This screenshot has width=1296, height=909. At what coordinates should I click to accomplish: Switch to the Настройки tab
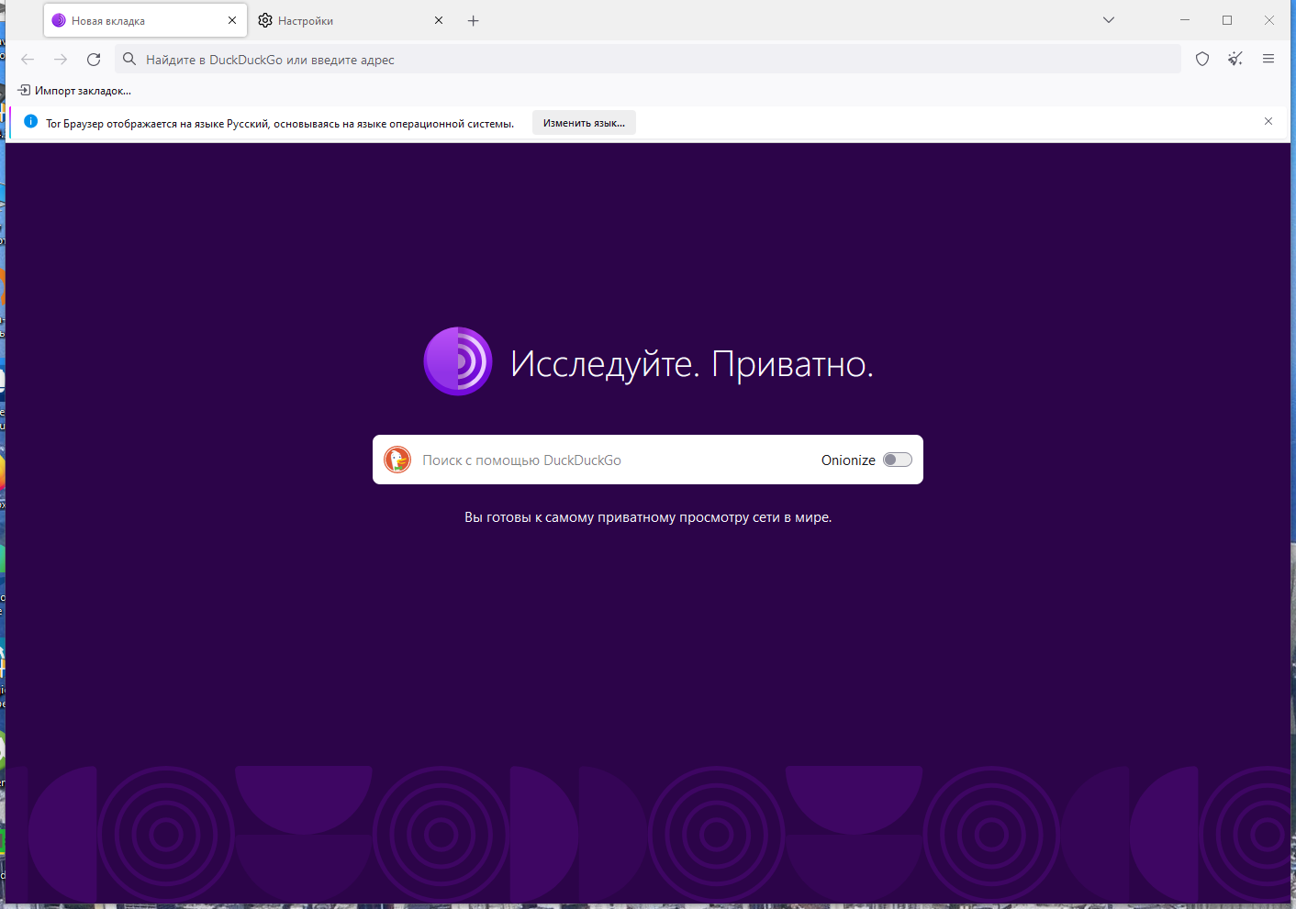352,20
